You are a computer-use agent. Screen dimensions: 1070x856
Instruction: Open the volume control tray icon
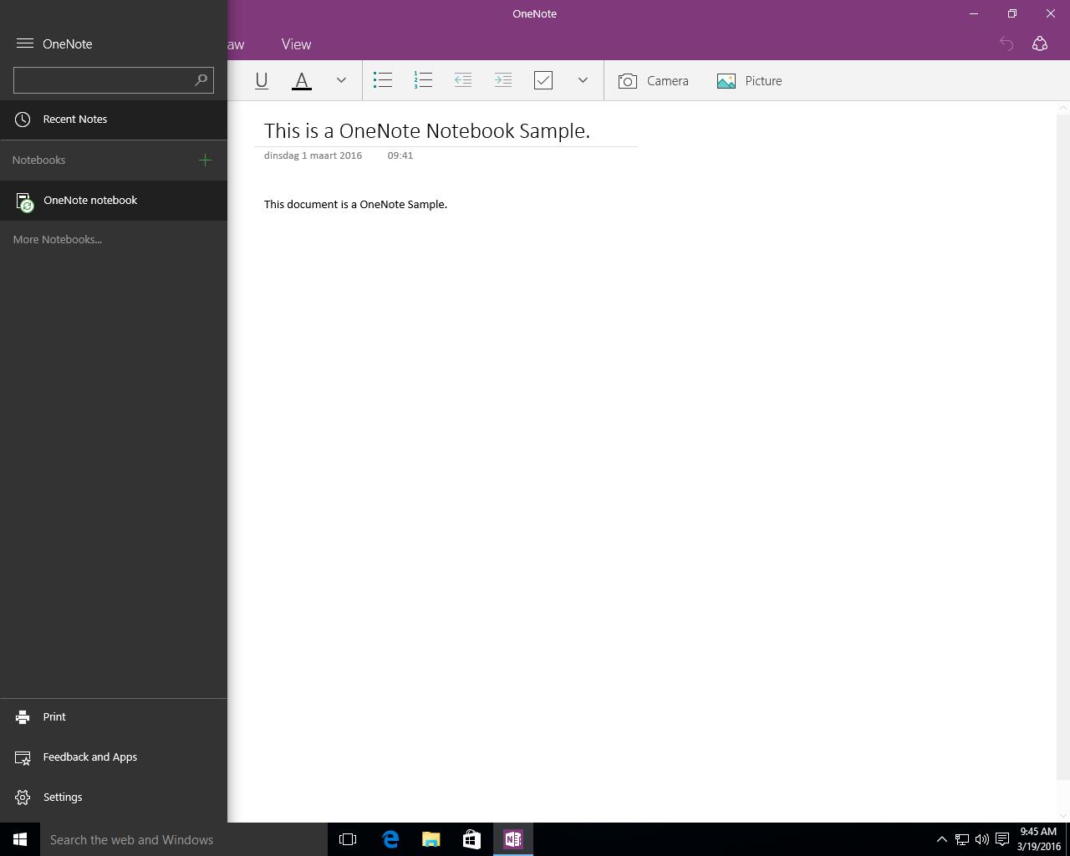tap(982, 839)
